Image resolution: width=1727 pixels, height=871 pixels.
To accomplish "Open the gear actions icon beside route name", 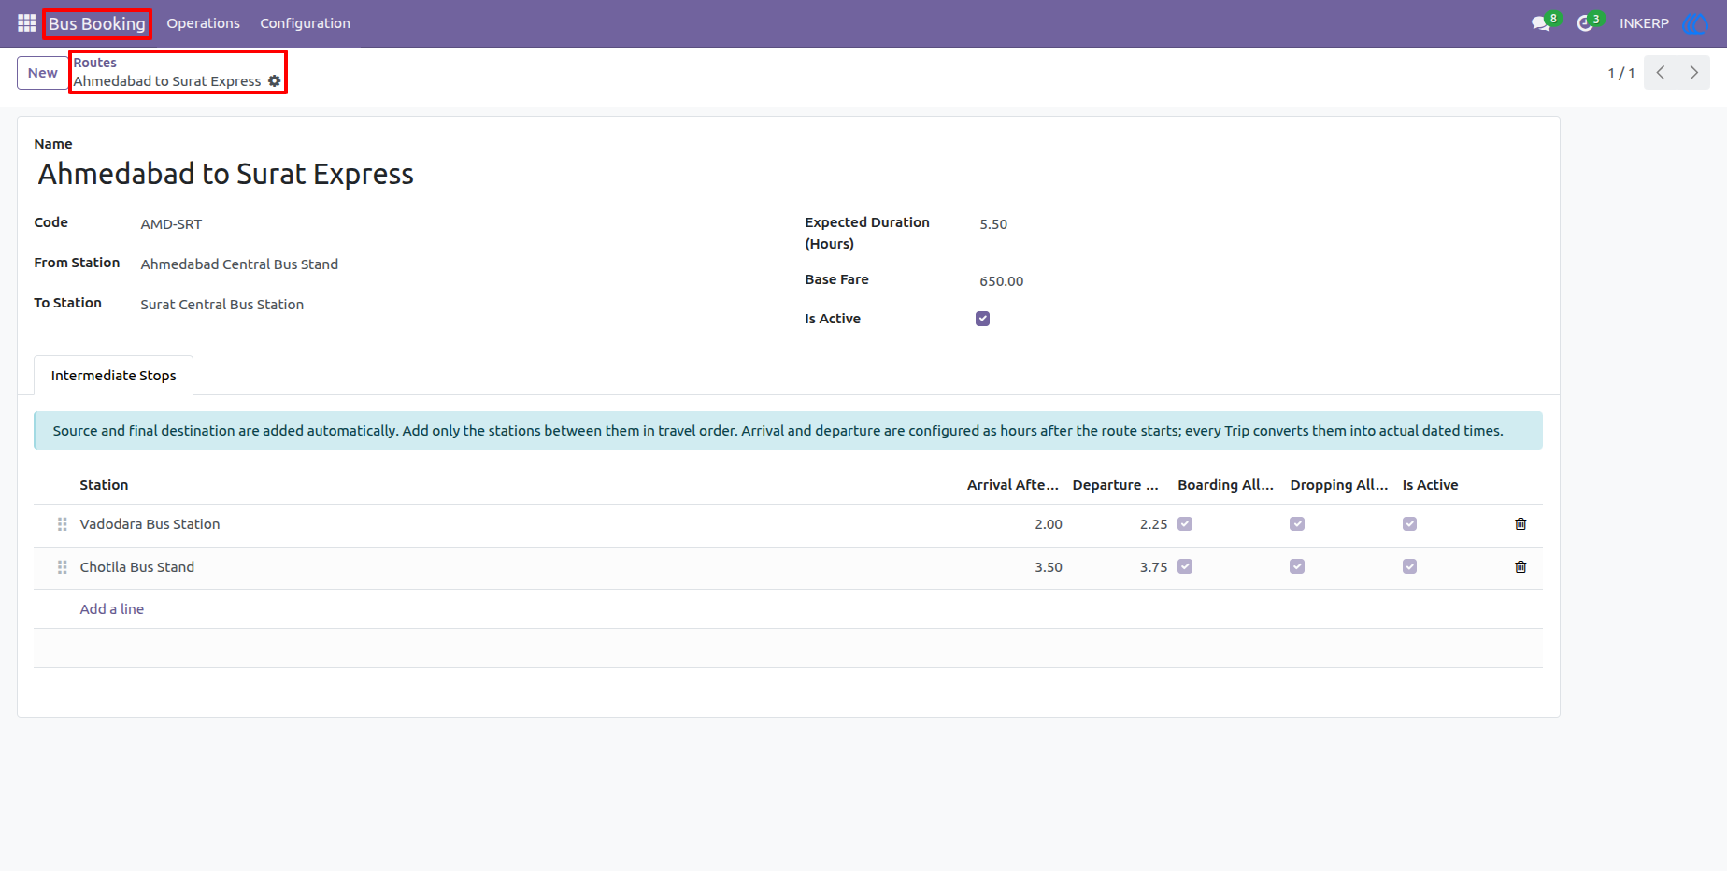I will click(274, 81).
